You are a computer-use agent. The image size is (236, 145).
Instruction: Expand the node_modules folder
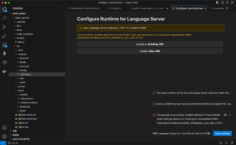24,34
